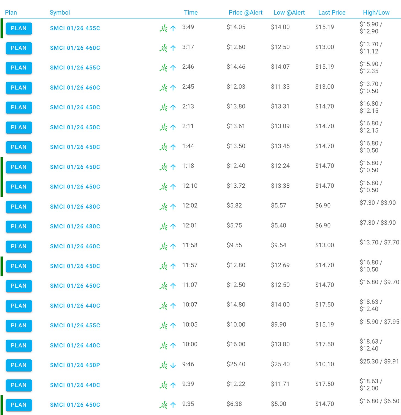Viewport: 401px width, 415px height.
Task: Click the up arrow icon in the 3:49 row
Action: click(173, 28)
